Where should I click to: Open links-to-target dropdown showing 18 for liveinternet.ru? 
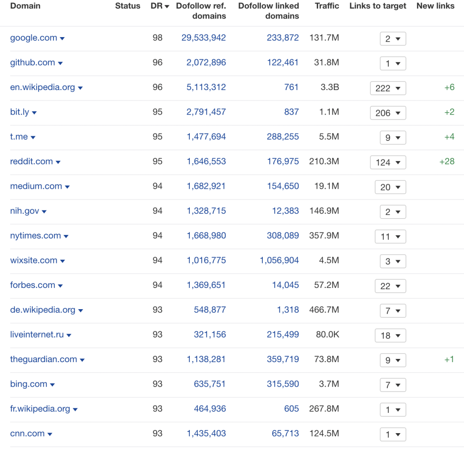(390, 335)
